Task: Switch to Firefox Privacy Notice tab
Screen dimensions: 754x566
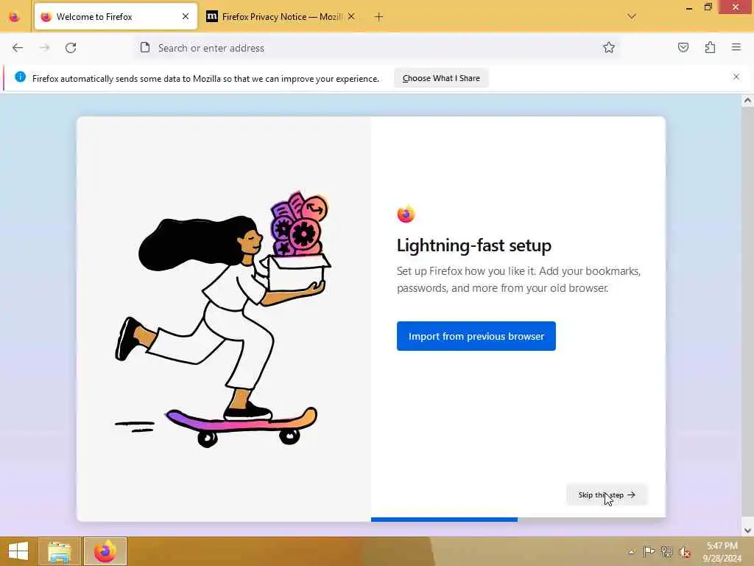Action: click(281, 16)
